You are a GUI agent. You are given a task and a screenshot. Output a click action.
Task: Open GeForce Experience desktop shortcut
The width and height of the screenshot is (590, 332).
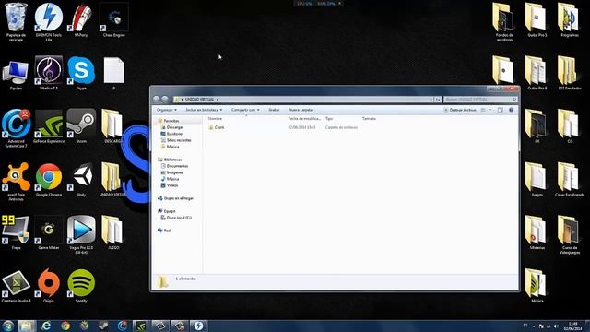[x=49, y=126]
